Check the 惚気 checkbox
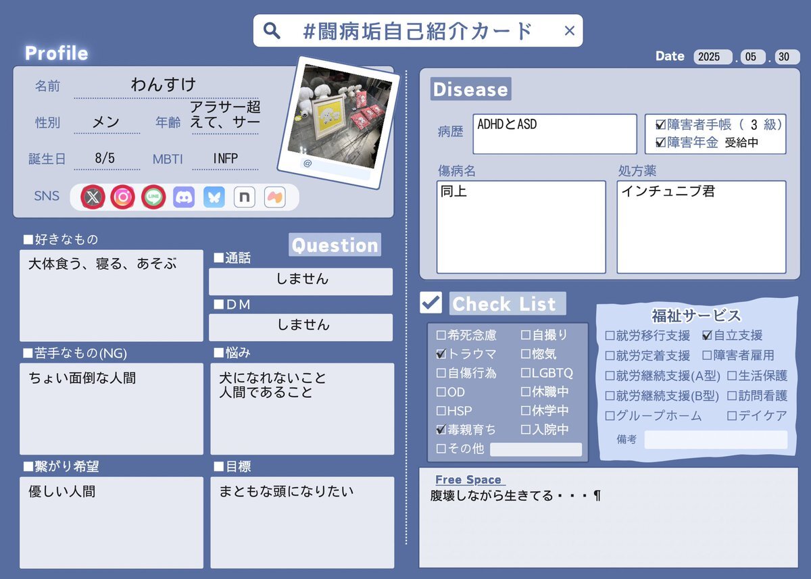Screen dimensions: 811x579 coord(526,354)
